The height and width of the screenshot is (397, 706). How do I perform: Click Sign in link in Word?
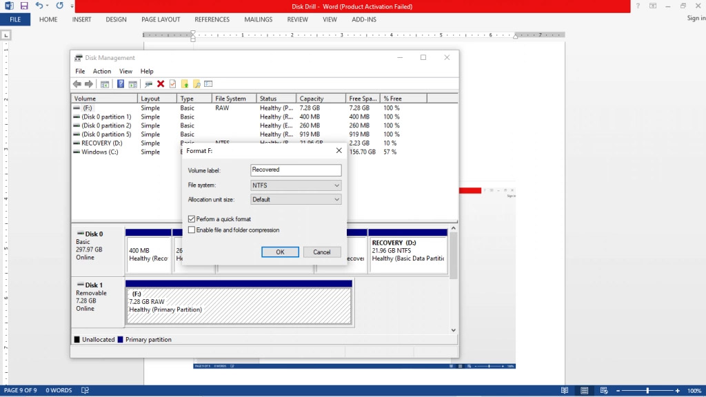click(696, 18)
